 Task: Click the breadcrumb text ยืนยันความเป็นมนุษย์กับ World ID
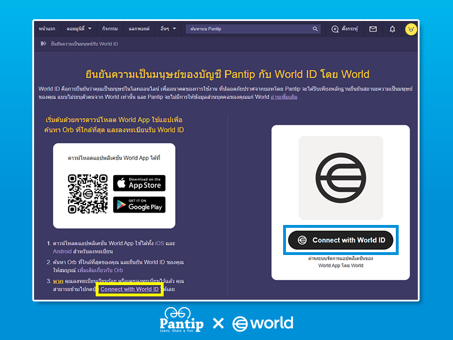(x=84, y=44)
